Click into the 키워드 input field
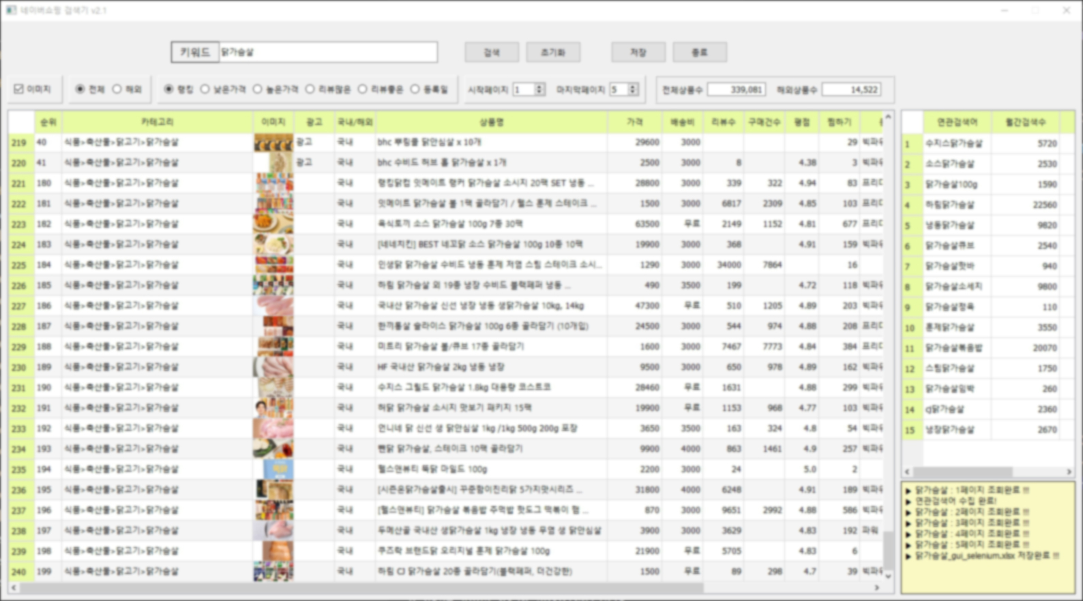Viewport: 1083px width, 601px height. (327, 52)
